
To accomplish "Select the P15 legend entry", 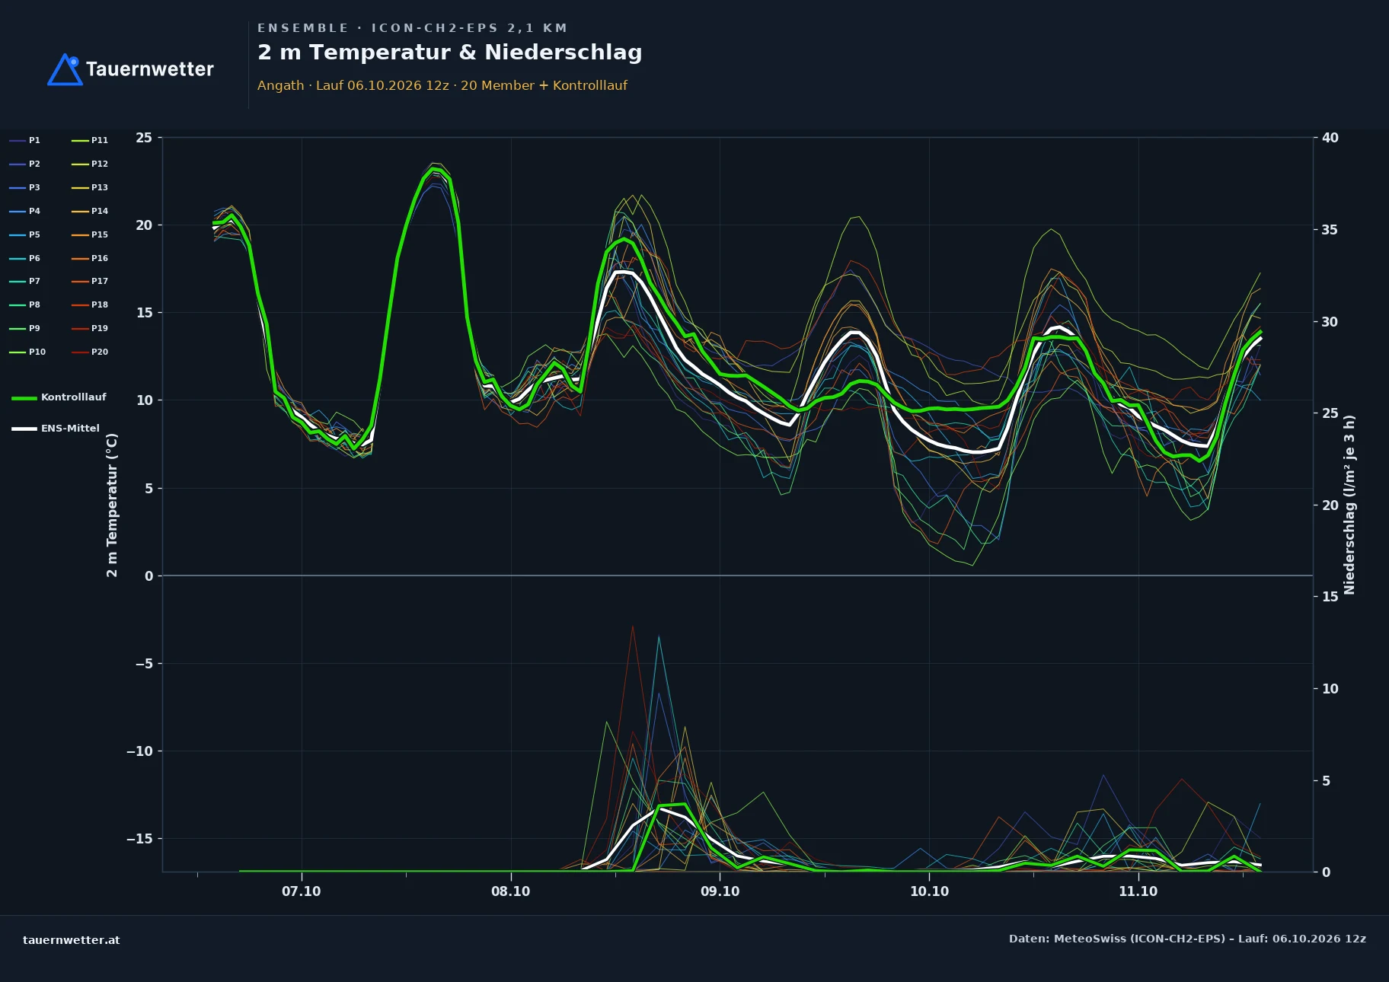I will [90, 234].
